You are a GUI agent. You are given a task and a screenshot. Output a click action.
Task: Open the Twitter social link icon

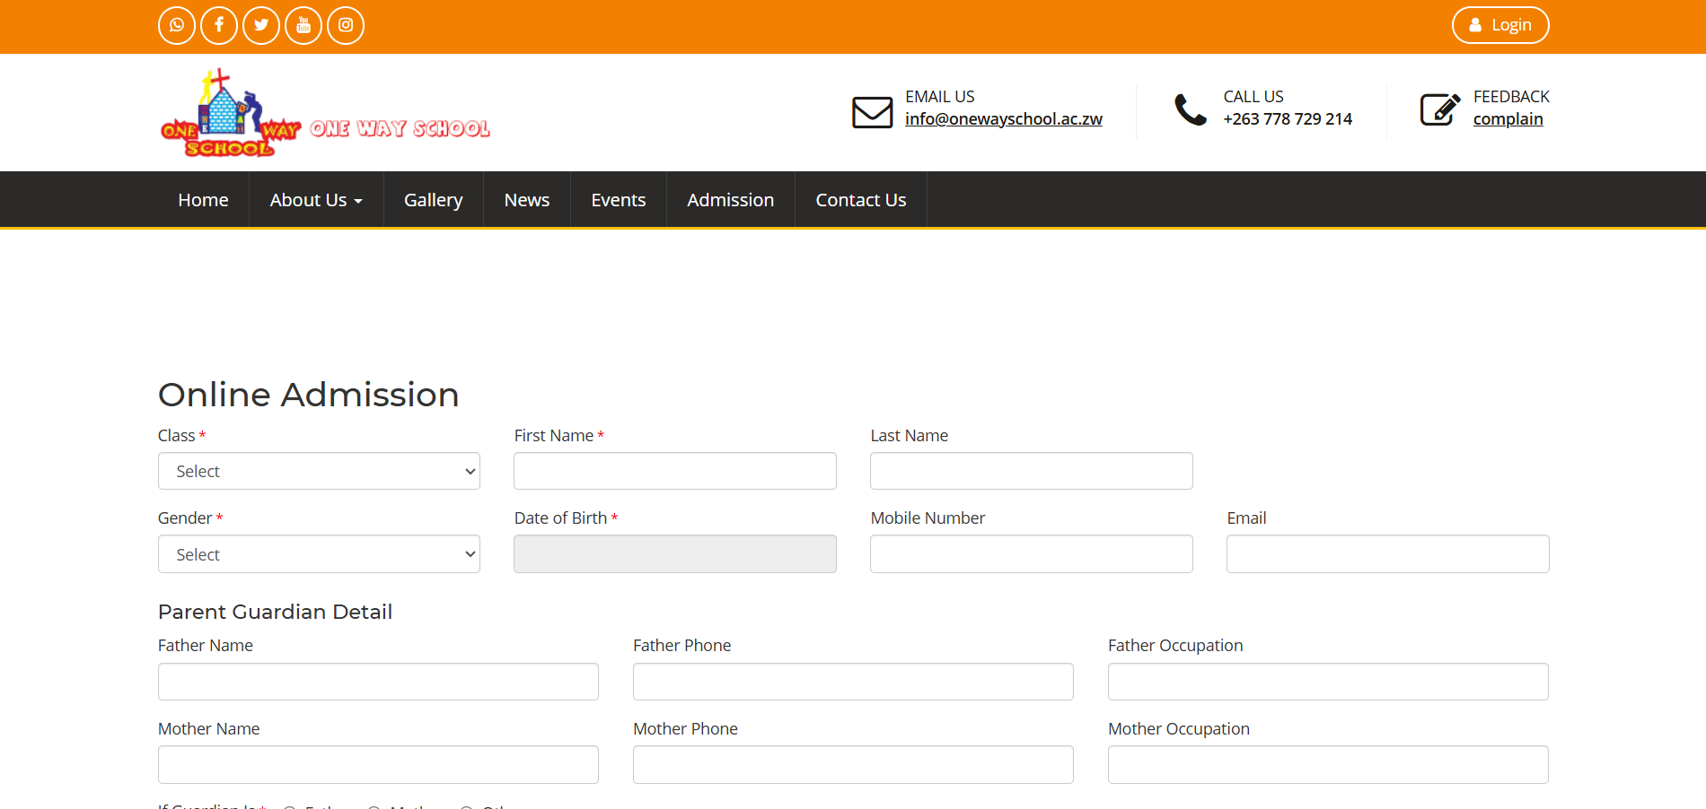pos(261,25)
